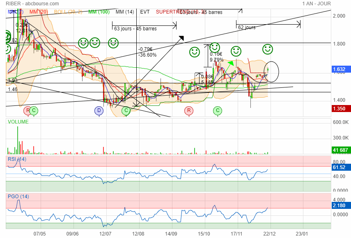Click the -36.60% measurement label
This screenshot has height=238, width=351.
[147, 55]
